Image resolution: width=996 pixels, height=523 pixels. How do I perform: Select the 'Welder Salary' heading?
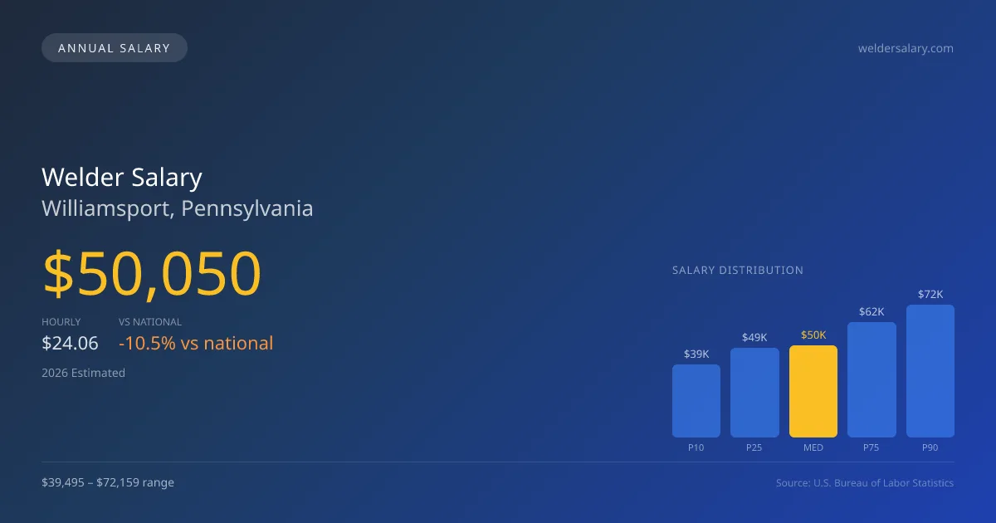click(122, 177)
